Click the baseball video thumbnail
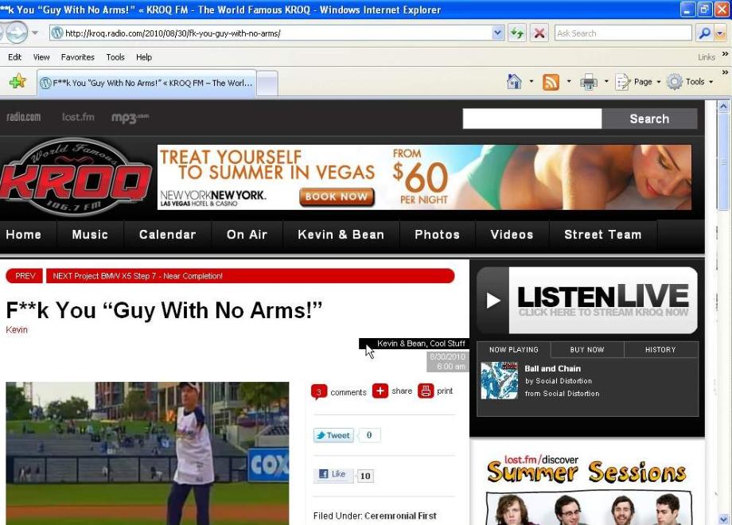The height and width of the screenshot is (525, 732). point(147,453)
